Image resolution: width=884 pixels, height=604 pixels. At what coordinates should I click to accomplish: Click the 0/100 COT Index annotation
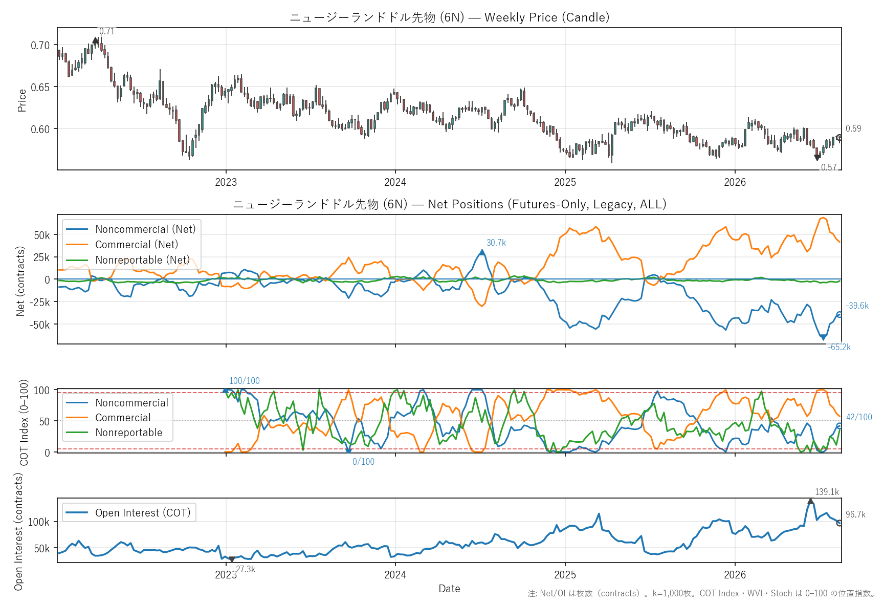(x=363, y=462)
